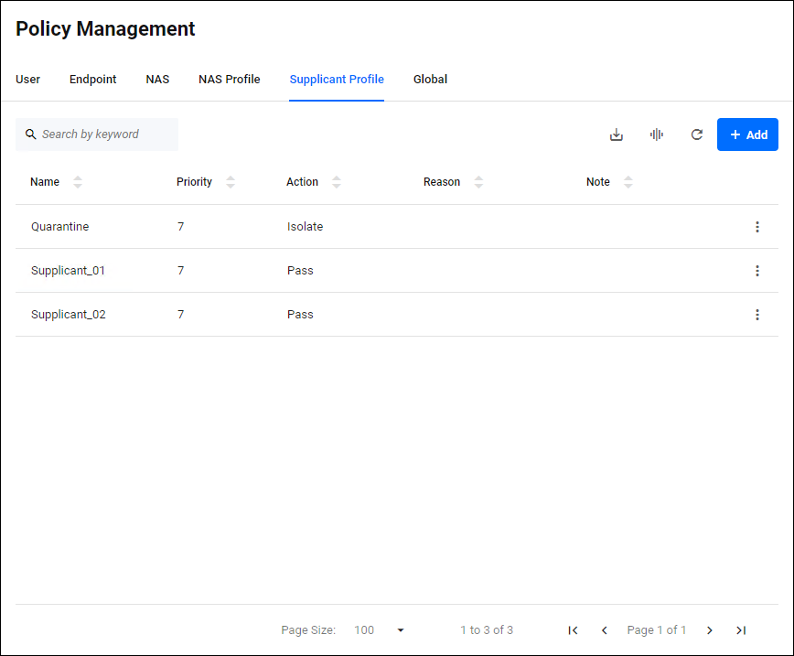Click the column display settings icon
Image resolution: width=794 pixels, height=656 pixels.
[x=657, y=134]
